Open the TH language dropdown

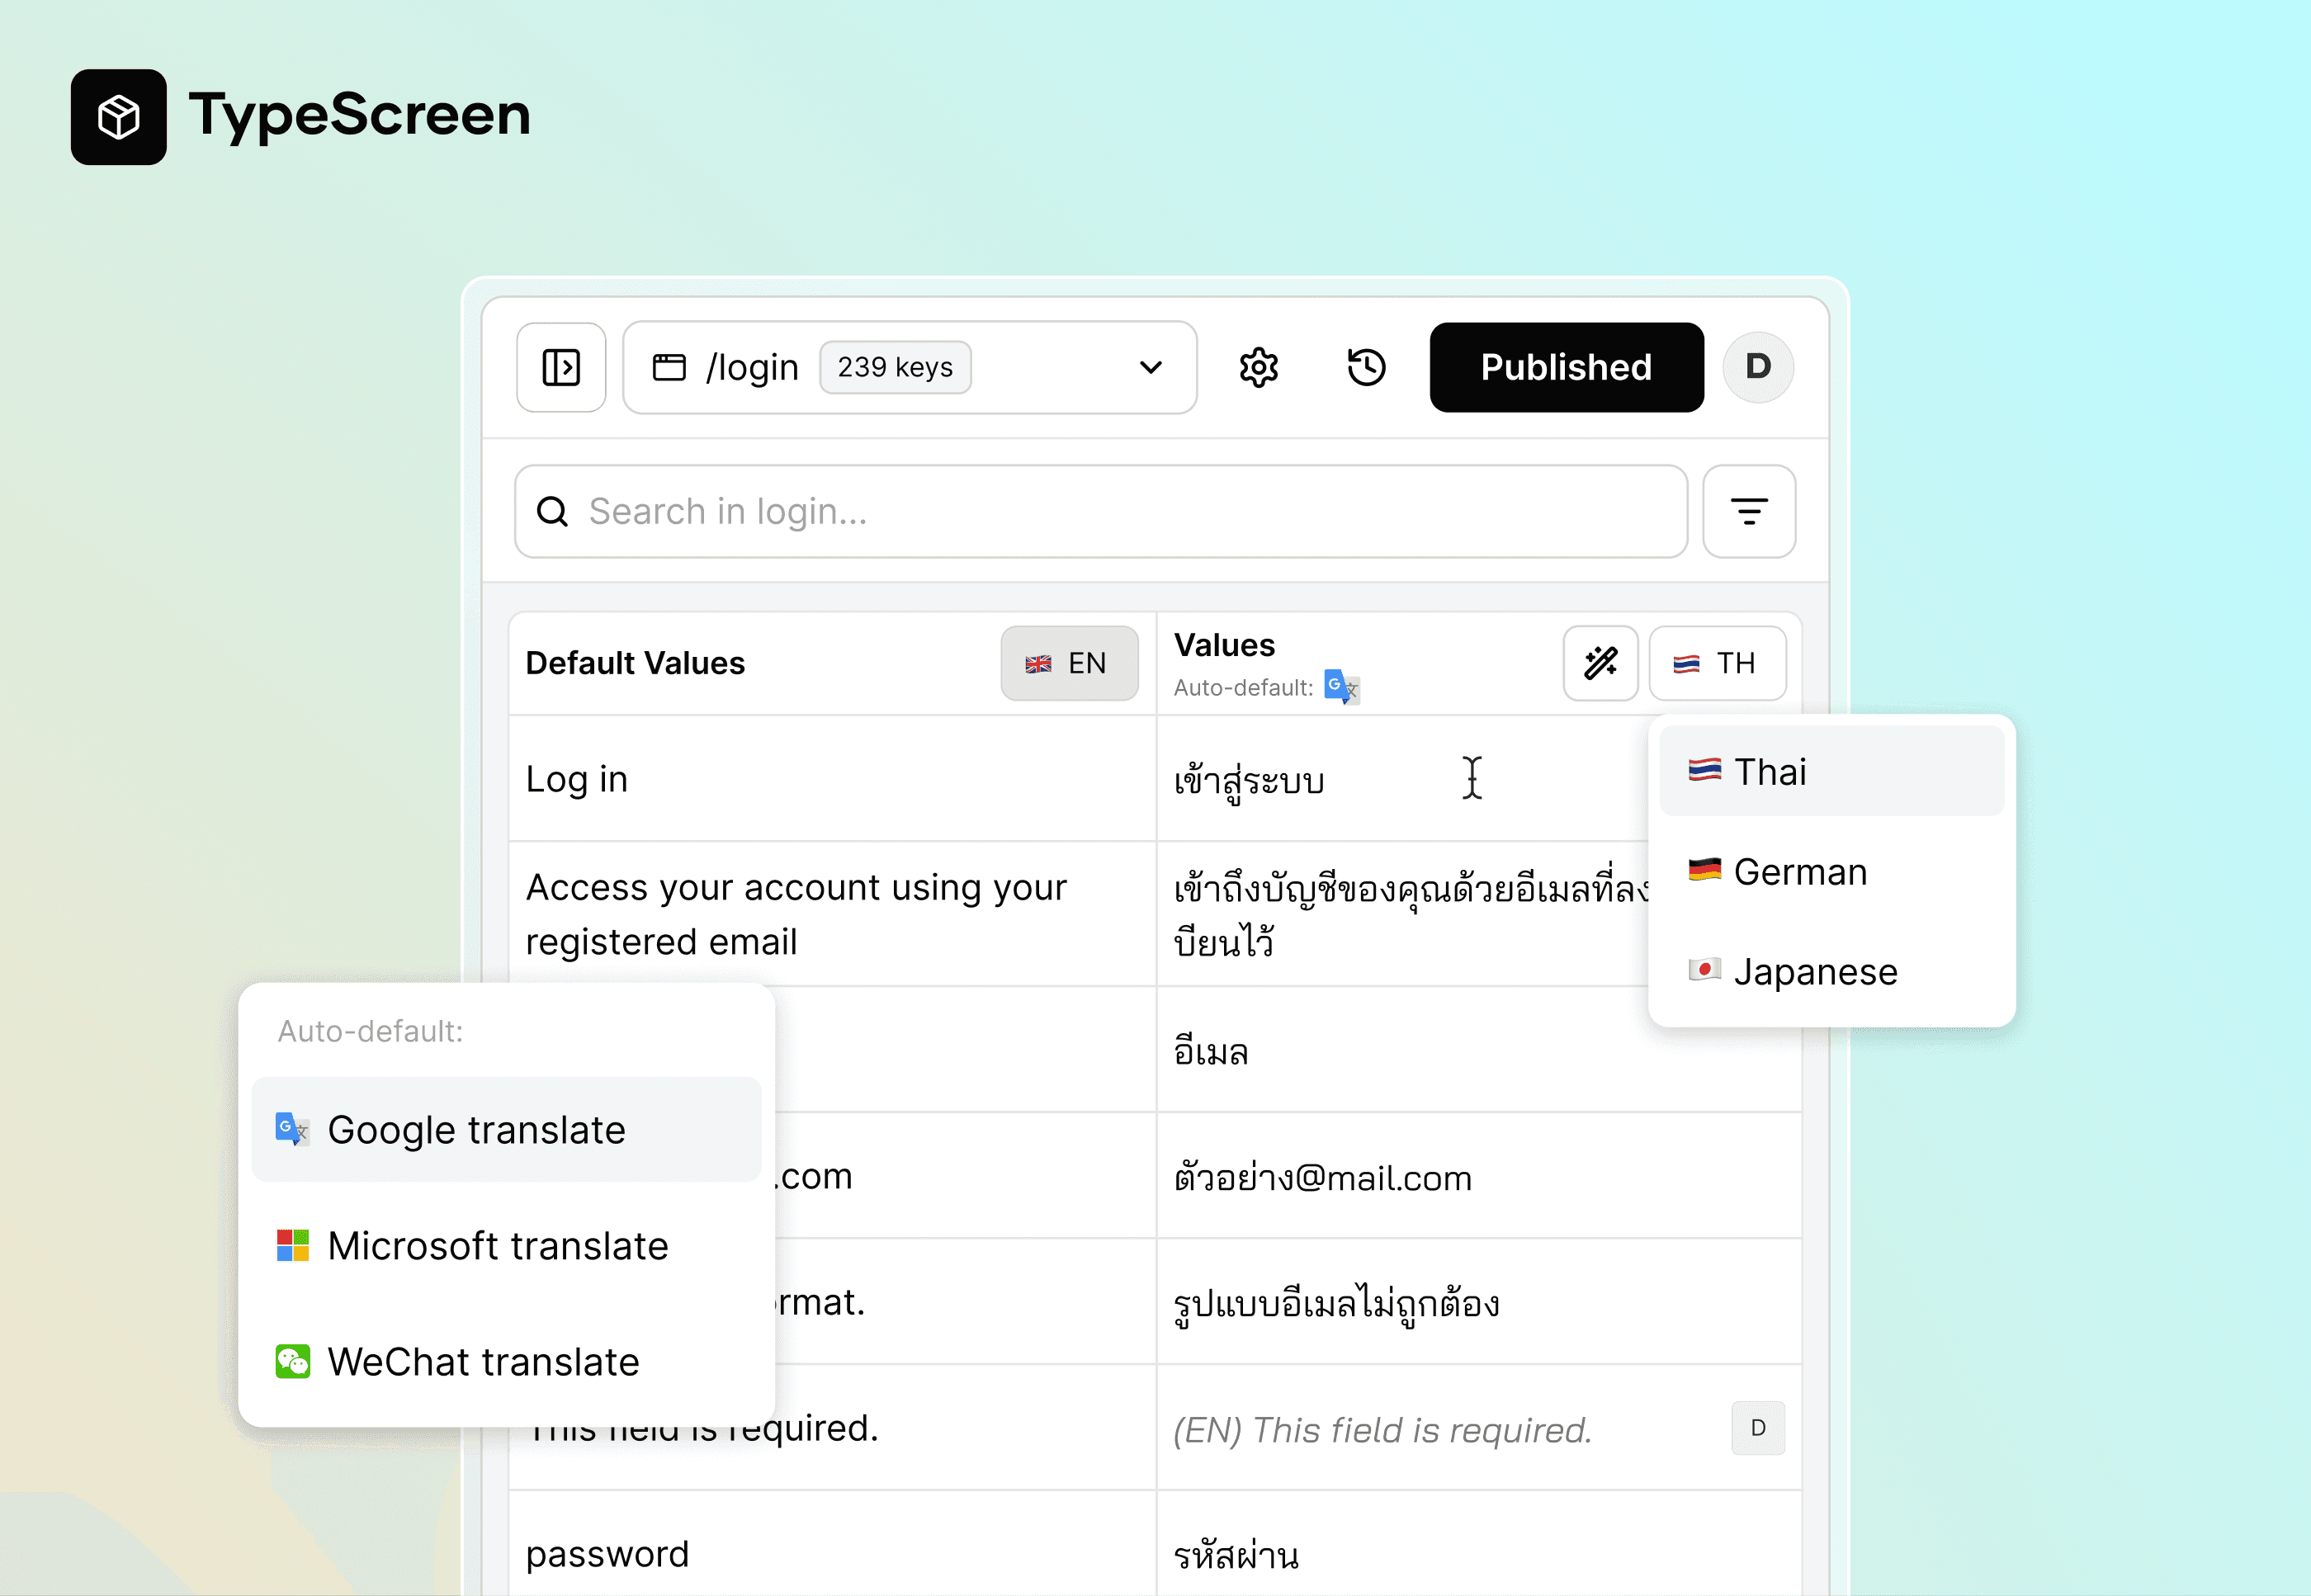(1716, 663)
